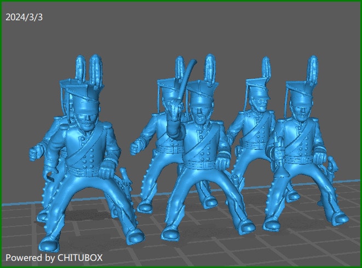
Task: Click the 2024/3/3 date label
Action: tap(24, 17)
